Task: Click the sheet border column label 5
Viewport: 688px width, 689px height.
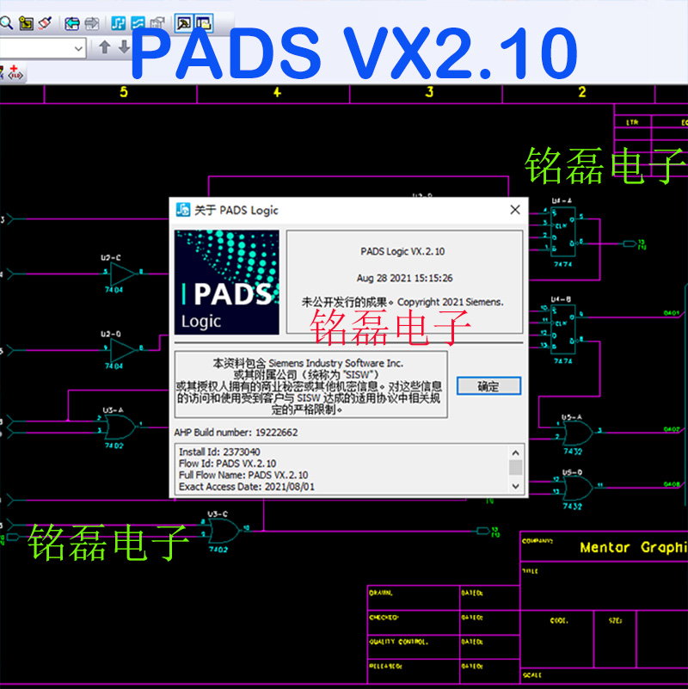Action: pos(124,92)
